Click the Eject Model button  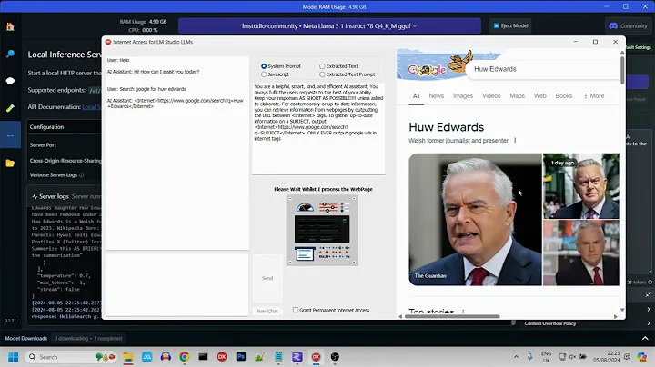click(510, 25)
